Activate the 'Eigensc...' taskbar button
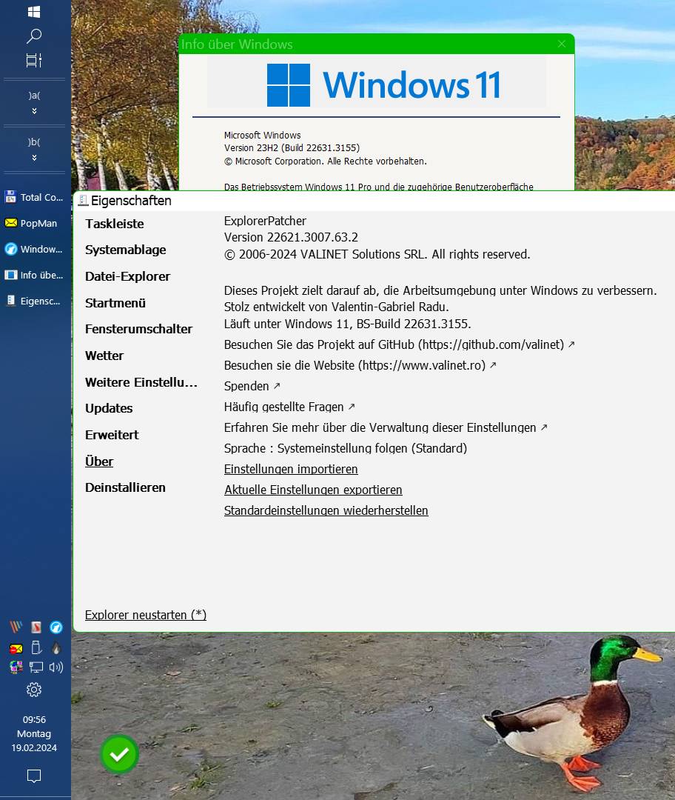Image resolution: width=675 pixels, height=800 pixels. (34, 301)
